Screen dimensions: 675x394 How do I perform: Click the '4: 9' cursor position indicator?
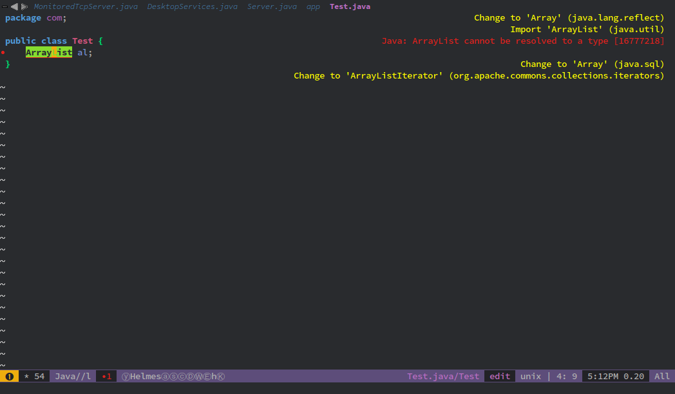(x=567, y=377)
